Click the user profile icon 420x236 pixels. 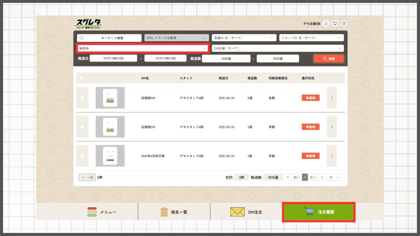pyautogui.click(x=326, y=24)
